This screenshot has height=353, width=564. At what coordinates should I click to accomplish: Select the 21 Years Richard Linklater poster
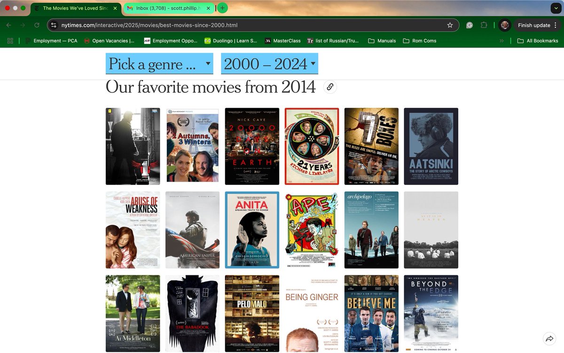[312, 146]
